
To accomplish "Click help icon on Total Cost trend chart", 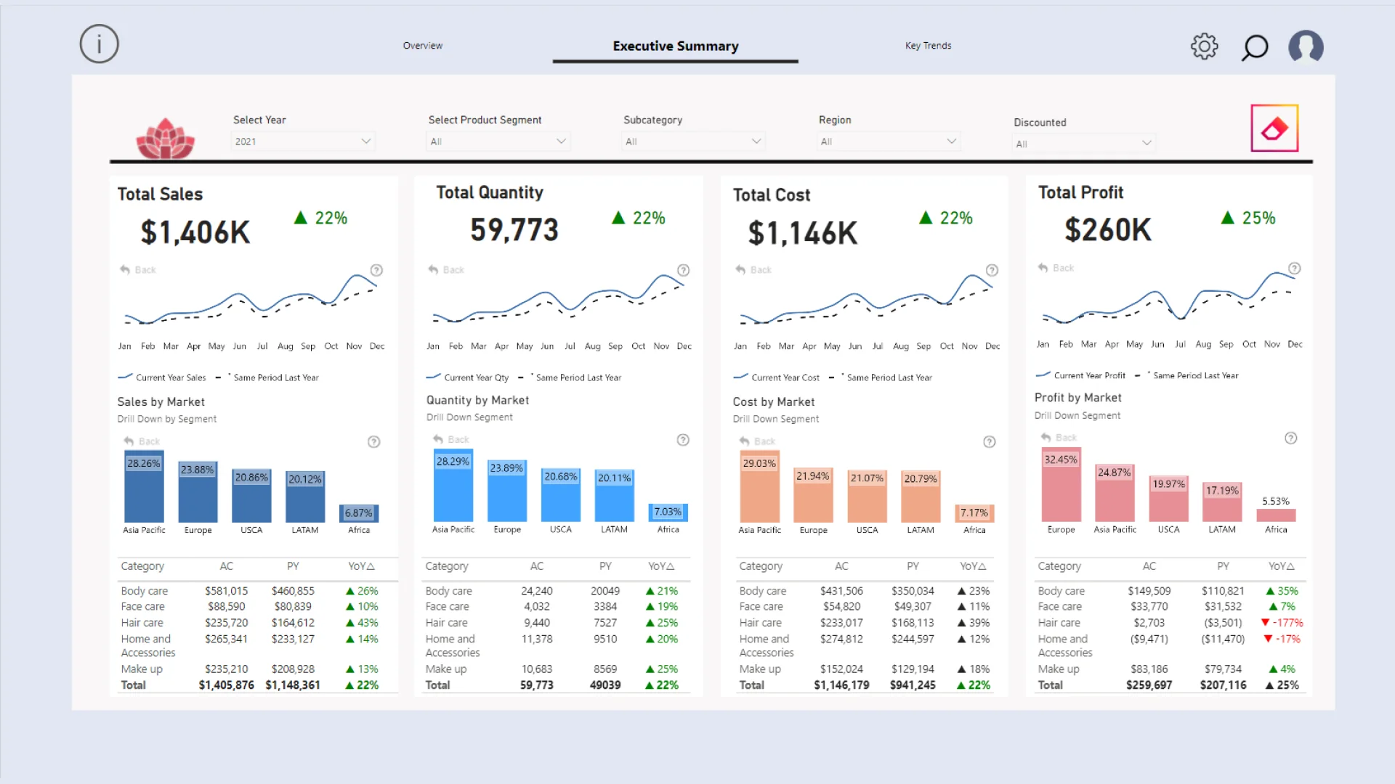I will pyautogui.click(x=992, y=270).
